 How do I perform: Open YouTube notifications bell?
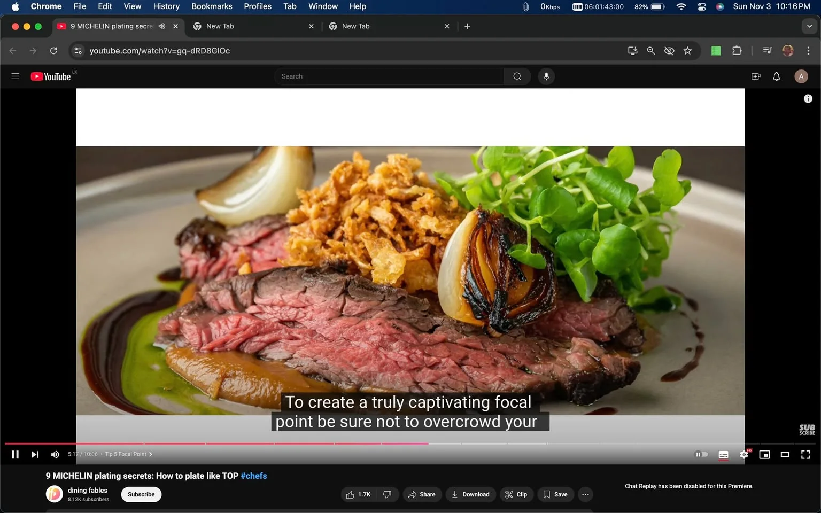tap(777, 76)
